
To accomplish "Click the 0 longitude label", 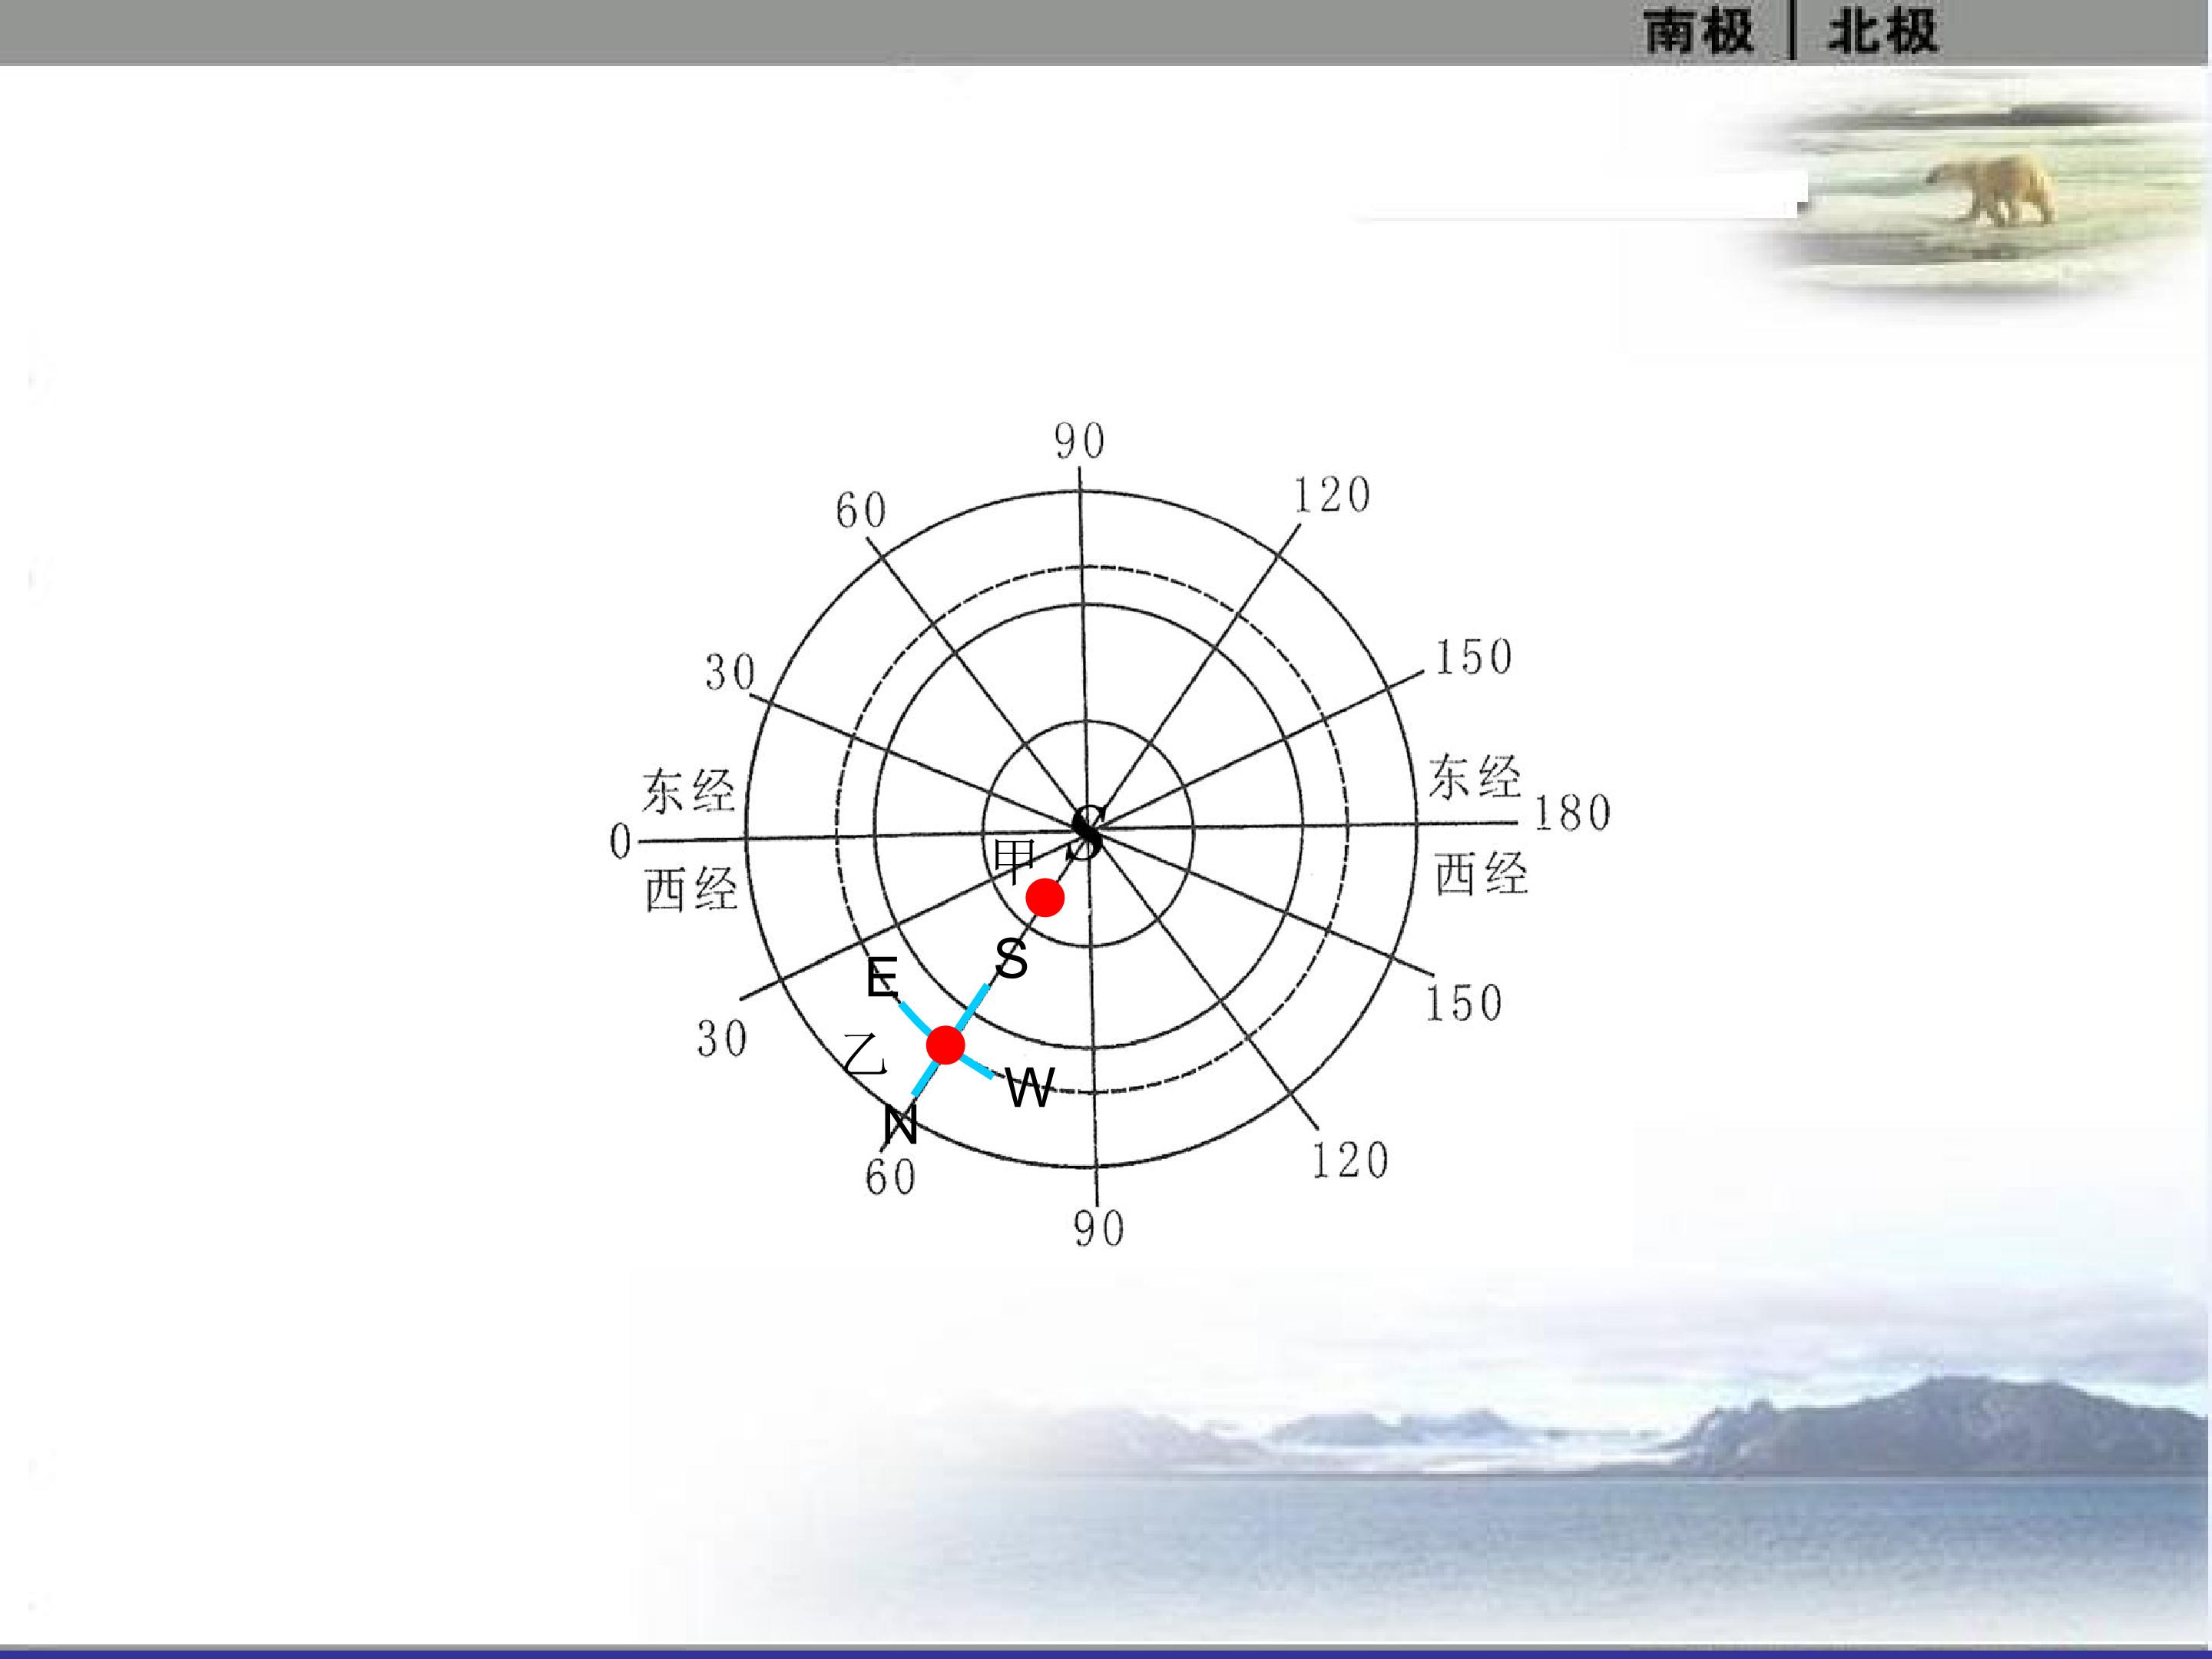I will 621,841.
